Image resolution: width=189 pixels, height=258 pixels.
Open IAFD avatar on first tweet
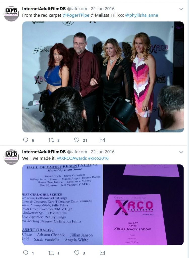(x=11, y=14)
